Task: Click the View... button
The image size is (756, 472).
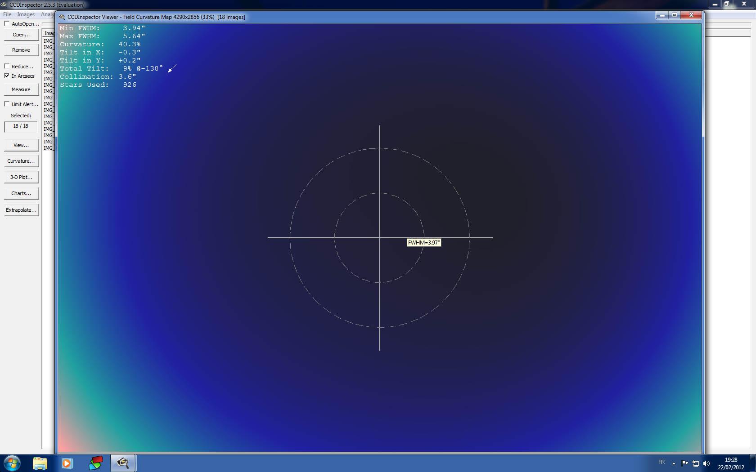Action: [21, 145]
